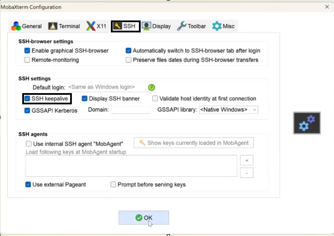The width and height of the screenshot is (334, 236).
Task: Open the GSSAPI library dropdown
Action: (229, 110)
